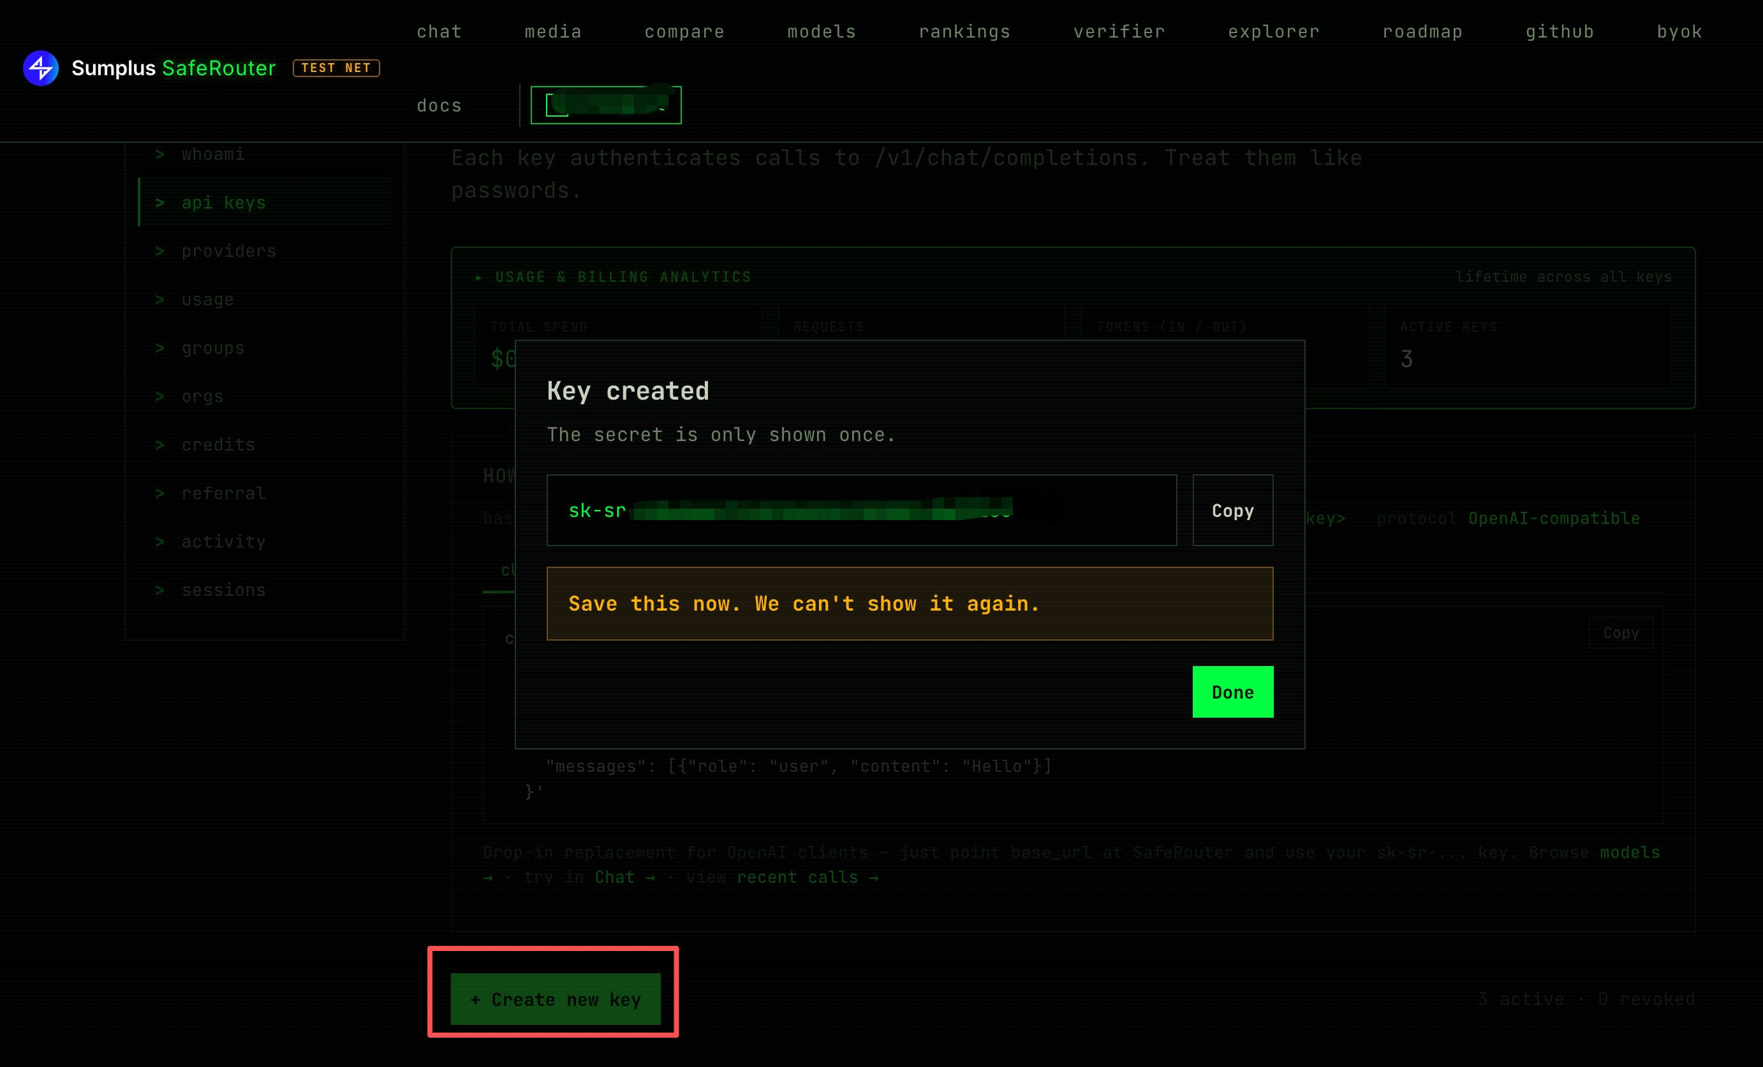Open the github link in header
The width and height of the screenshot is (1763, 1067).
(1560, 31)
